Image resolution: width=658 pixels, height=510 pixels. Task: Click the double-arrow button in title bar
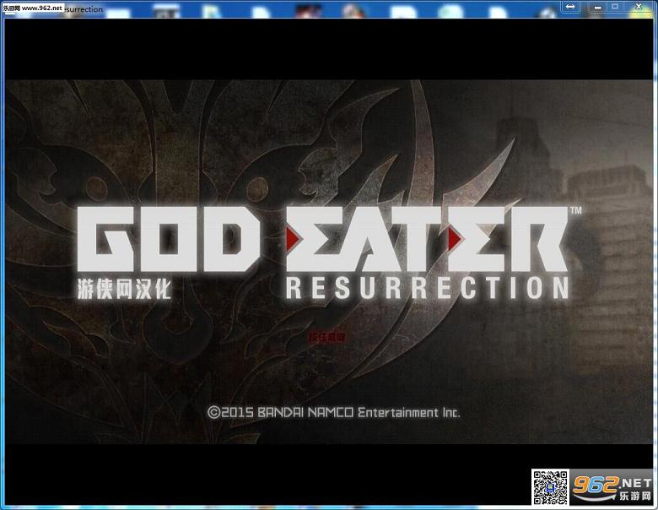pyautogui.click(x=570, y=7)
